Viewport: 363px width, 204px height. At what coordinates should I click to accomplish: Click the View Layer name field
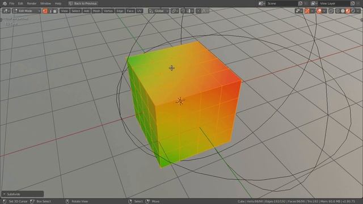[x=334, y=3]
